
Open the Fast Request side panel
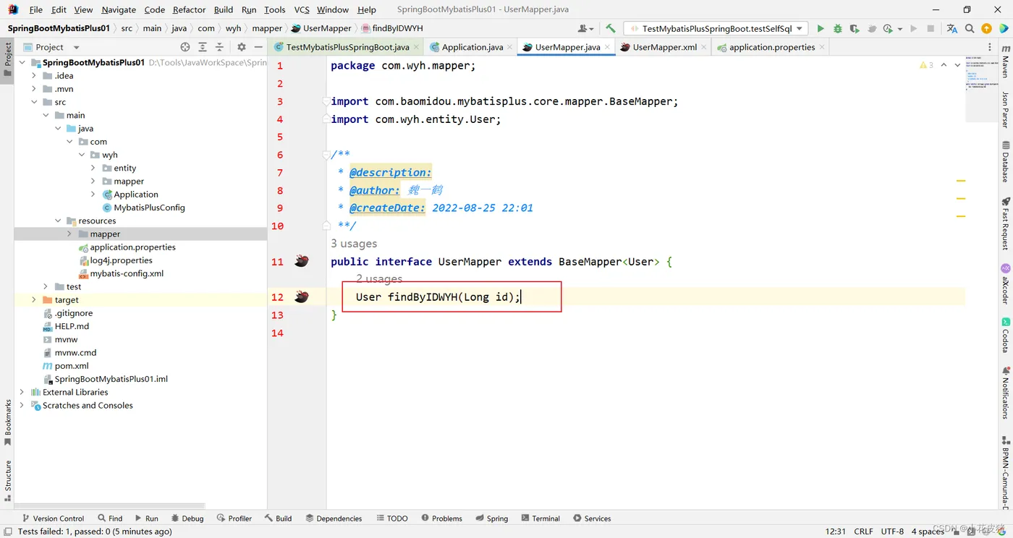[1006, 223]
